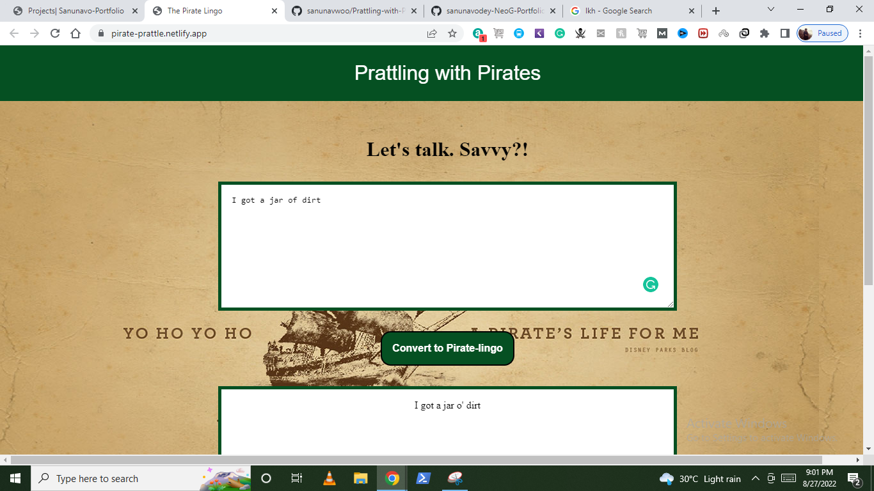Click the Paused sync profile toggle
The width and height of the screenshot is (874, 491).
(822, 33)
